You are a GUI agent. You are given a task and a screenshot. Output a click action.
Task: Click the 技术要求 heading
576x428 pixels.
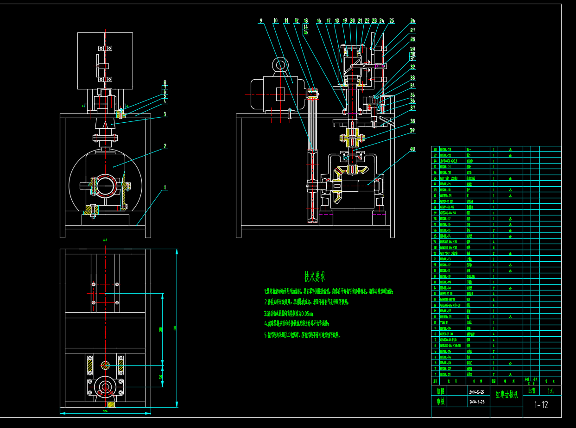coord(315,277)
